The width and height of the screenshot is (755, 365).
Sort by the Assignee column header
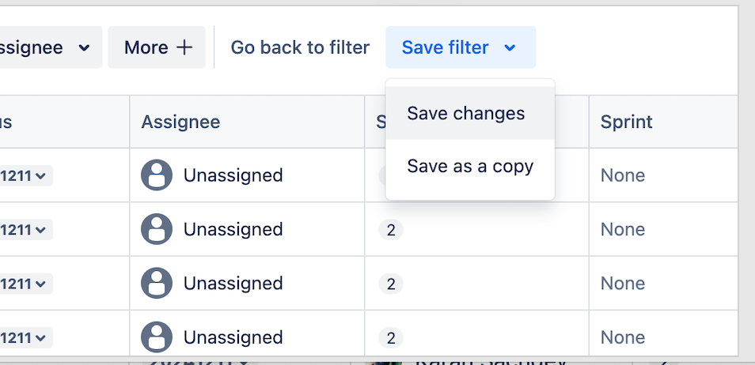pos(180,122)
